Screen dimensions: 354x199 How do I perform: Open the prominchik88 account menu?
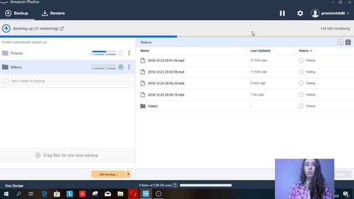(330, 13)
